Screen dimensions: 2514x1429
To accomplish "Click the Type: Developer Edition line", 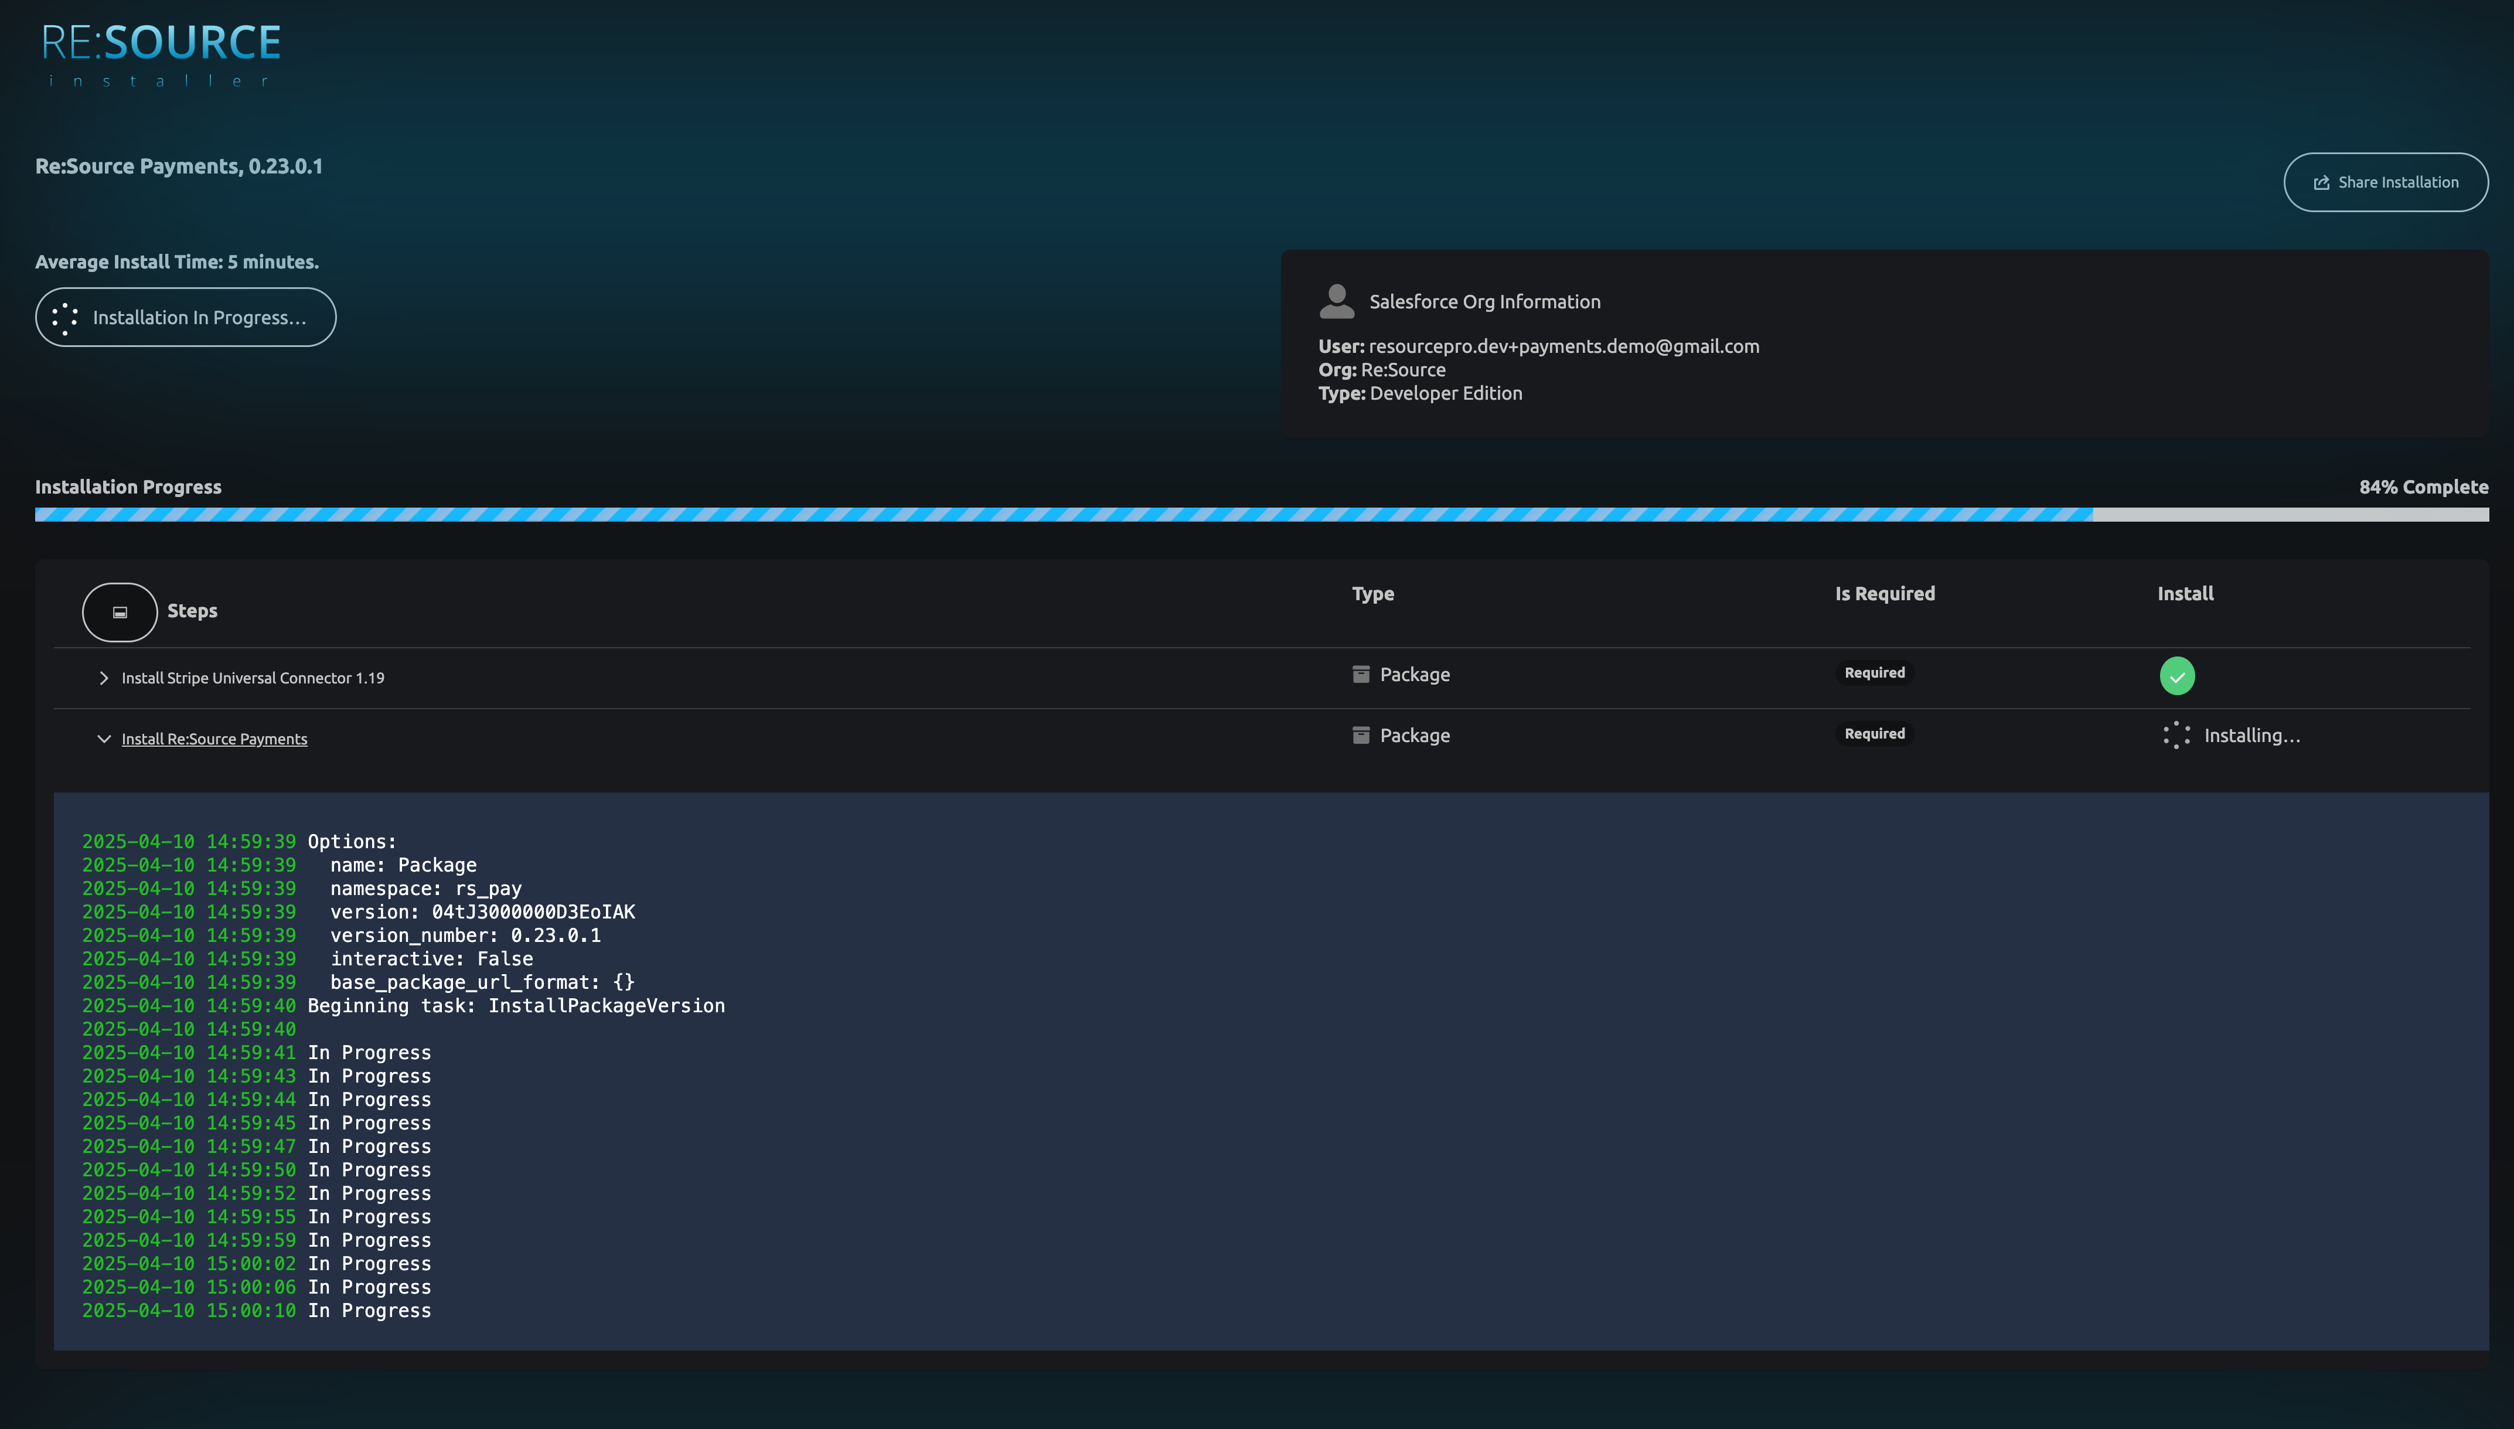I will (x=1420, y=393).
